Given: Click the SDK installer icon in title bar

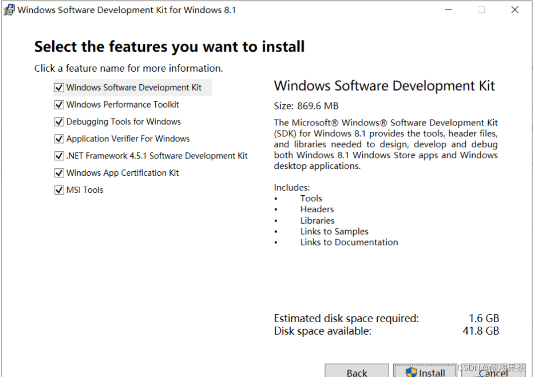Looking at the screenshot, I should [x=9, y=10].
